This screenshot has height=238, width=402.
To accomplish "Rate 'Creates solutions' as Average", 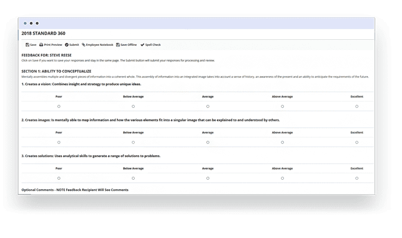I will pyautogui.click(x=208, y=178).
